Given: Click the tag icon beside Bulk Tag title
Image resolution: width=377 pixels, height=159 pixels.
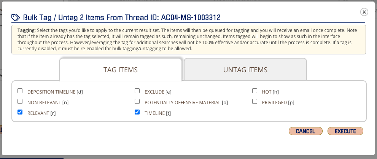Looking at the screenshot, I should (x=16, y=17).
